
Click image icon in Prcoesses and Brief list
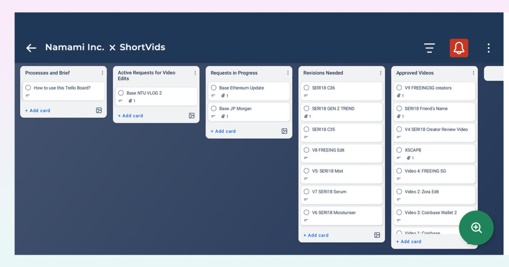click(99, 111)
